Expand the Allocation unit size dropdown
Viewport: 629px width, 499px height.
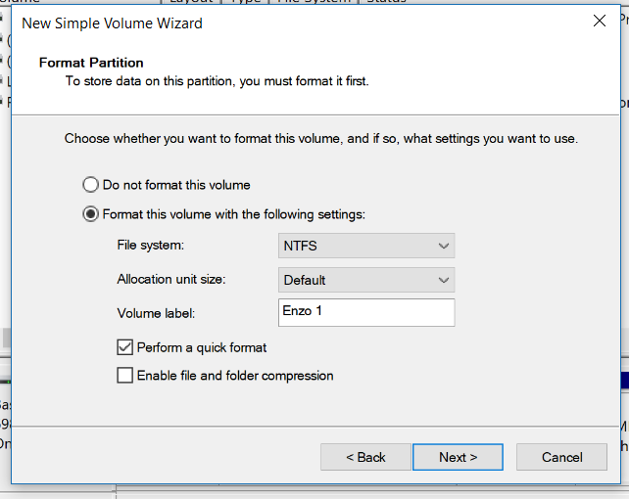366,280
